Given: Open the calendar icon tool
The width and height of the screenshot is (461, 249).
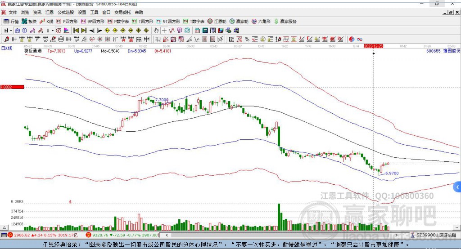Looking at the screenshot, I should click(x=197, y=31).
